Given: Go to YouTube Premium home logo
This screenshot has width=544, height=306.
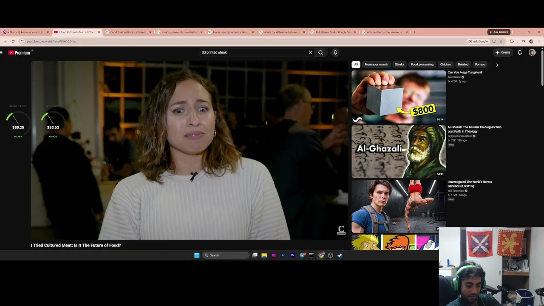Looking at the screenshot, I should tap(19, 53).
